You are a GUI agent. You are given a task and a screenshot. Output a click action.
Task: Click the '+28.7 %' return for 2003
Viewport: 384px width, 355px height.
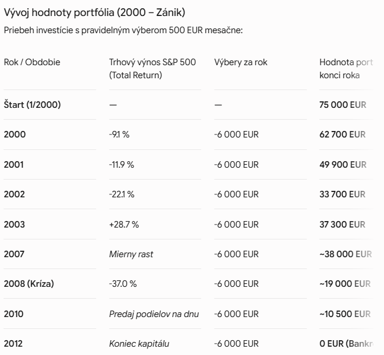124,225
